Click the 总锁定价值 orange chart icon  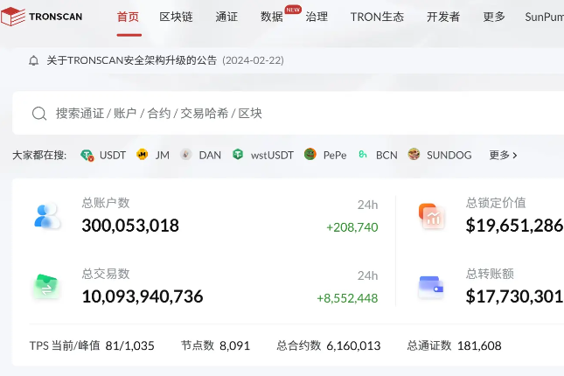point(432,216)
